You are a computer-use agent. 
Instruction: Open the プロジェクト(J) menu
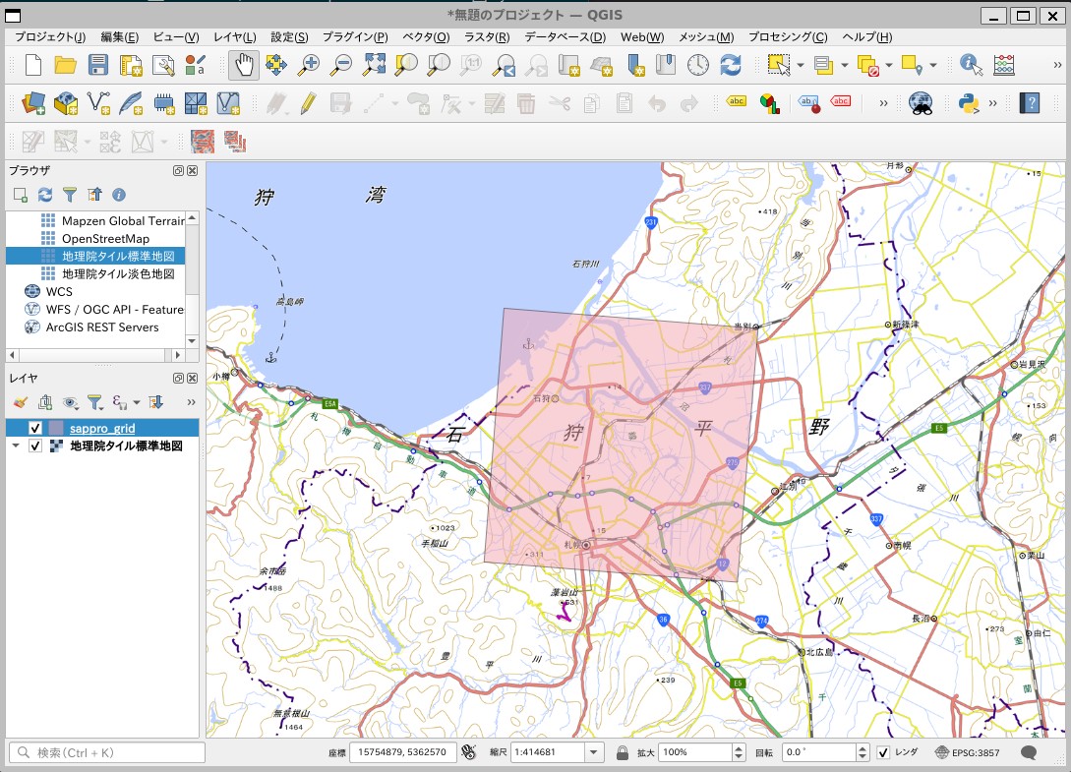click(x=50, y=37)
